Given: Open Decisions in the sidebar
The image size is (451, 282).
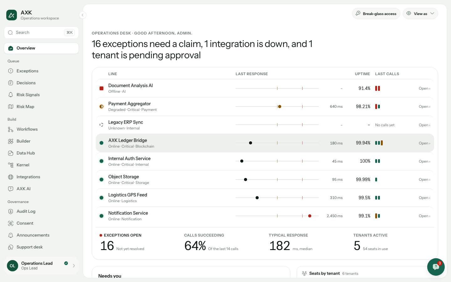Looking at the screenshot, I should pyautogui.click(x=41, y=83).
